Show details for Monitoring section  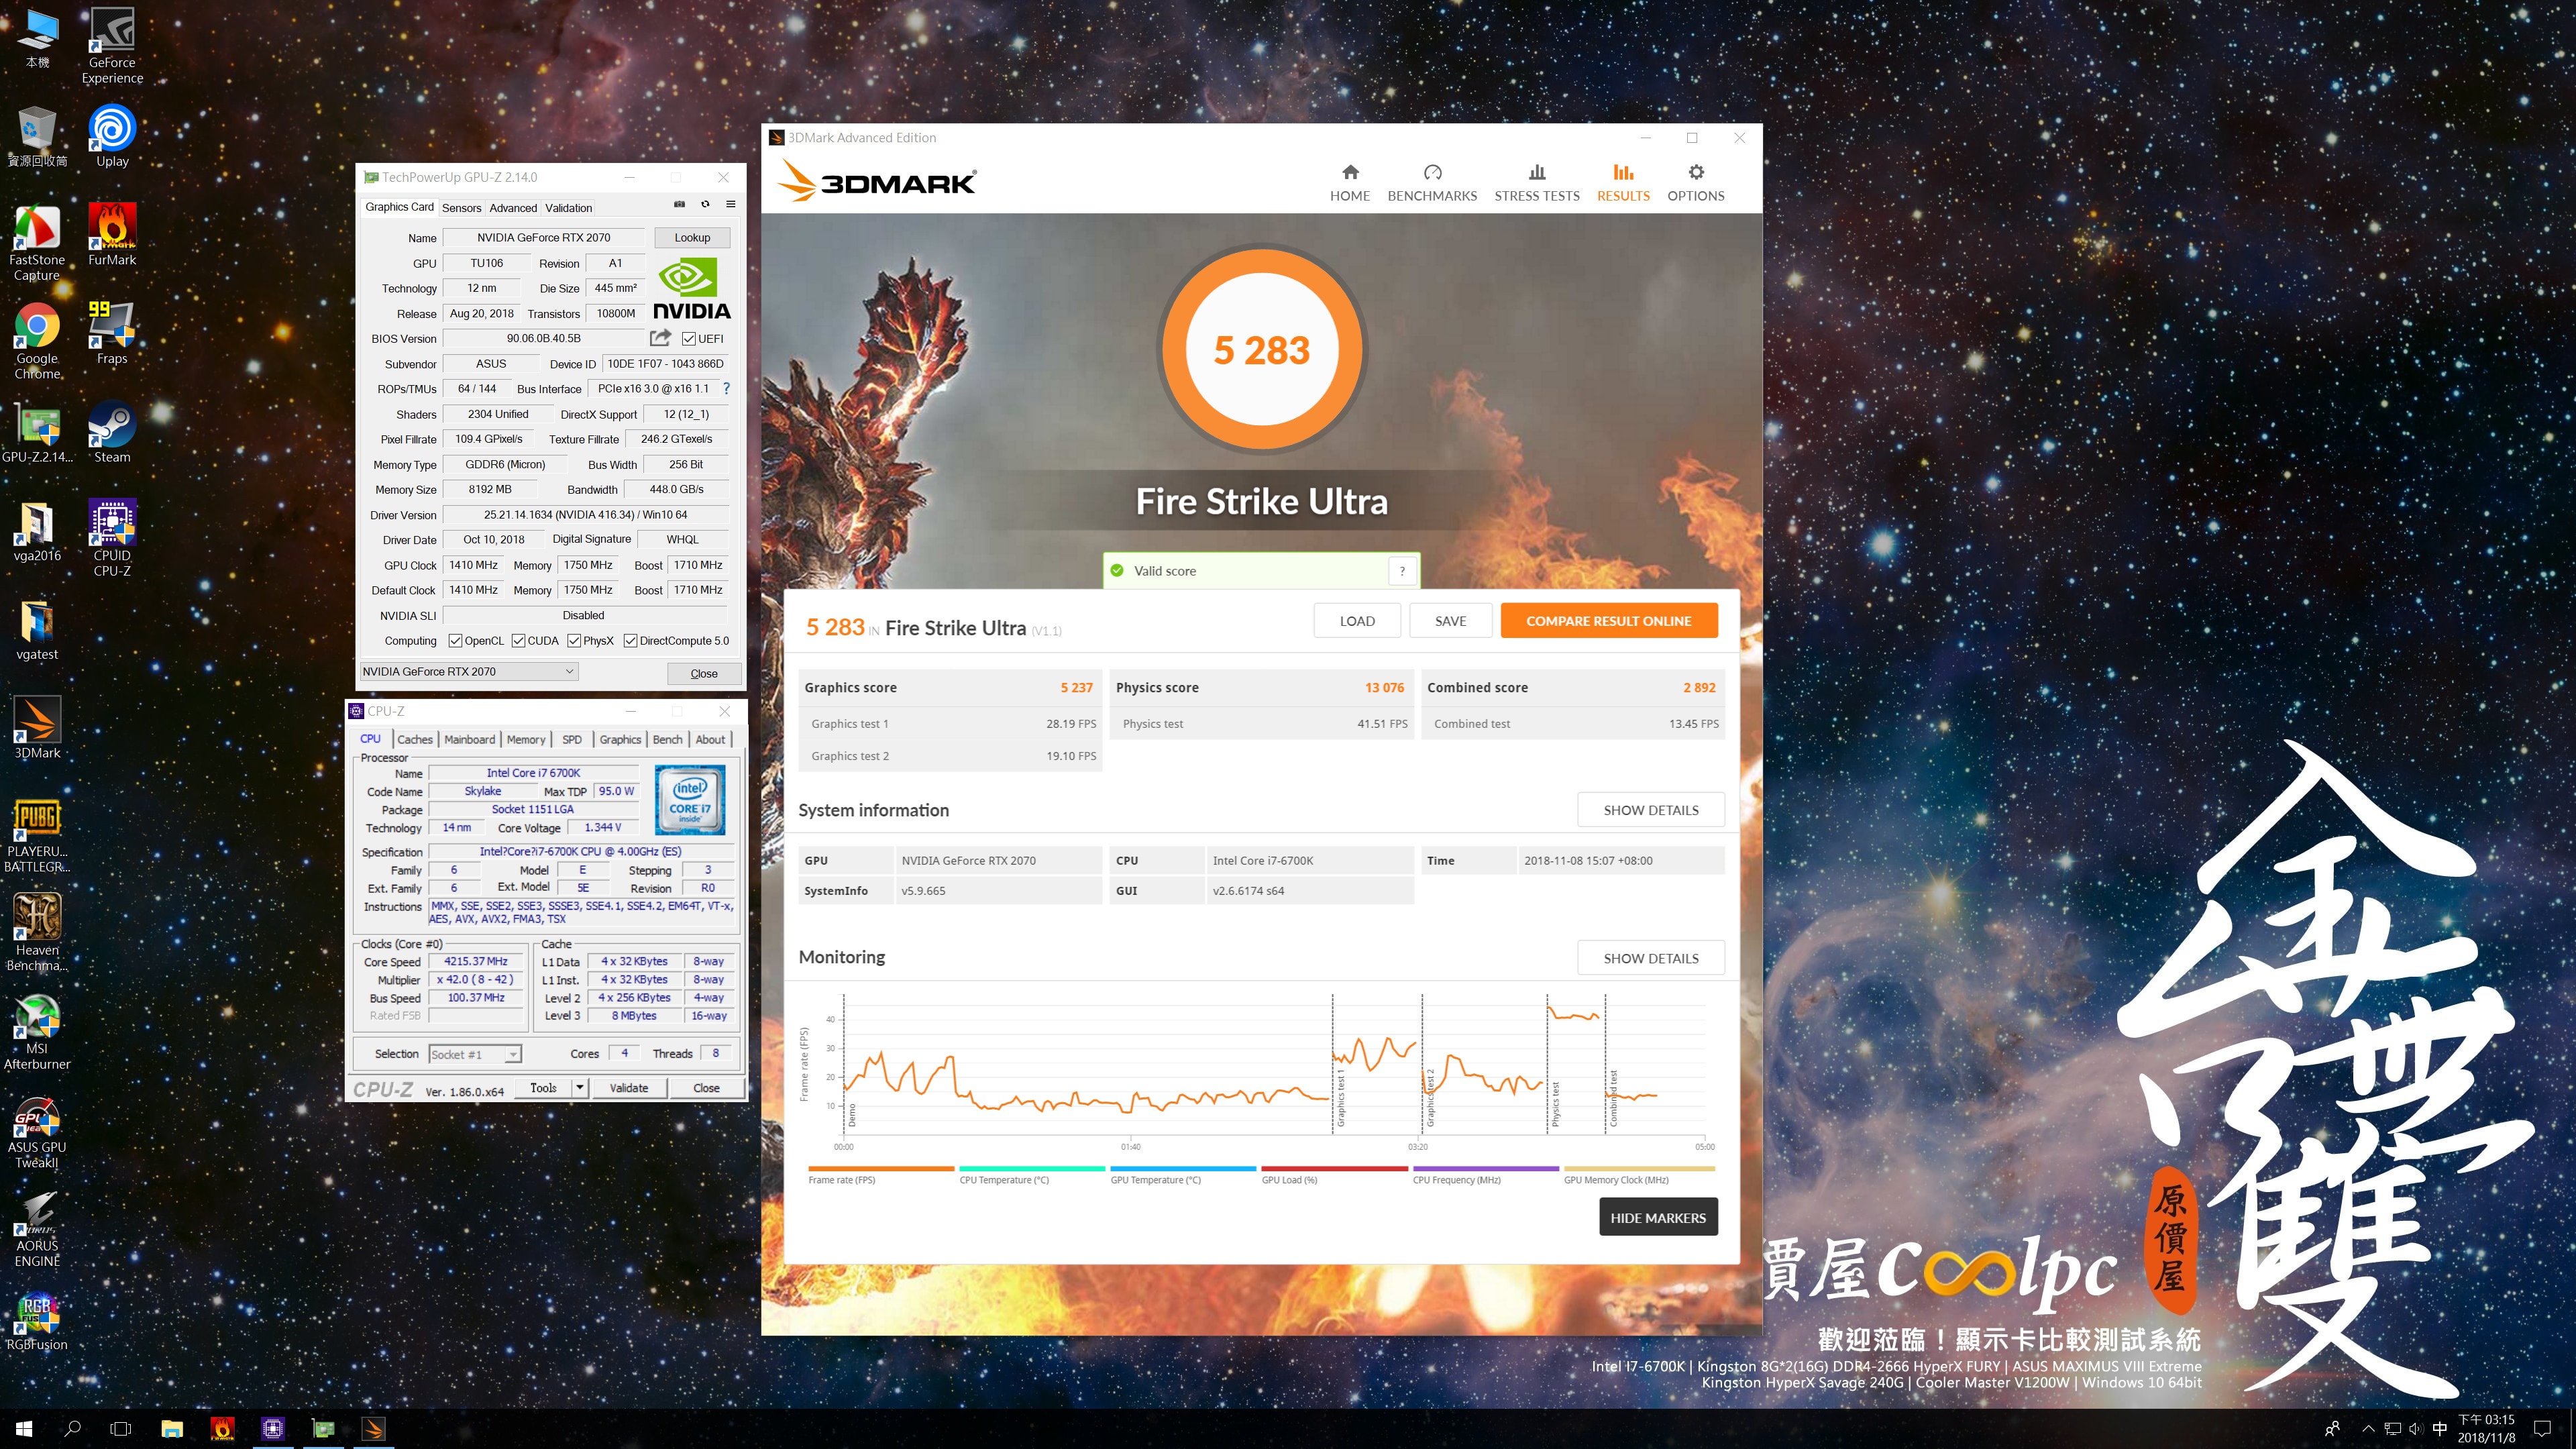pyautogui.click(x=1650, y=958)
